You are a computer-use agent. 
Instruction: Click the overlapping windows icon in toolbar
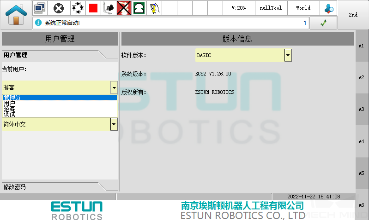(x=40, y=8)
